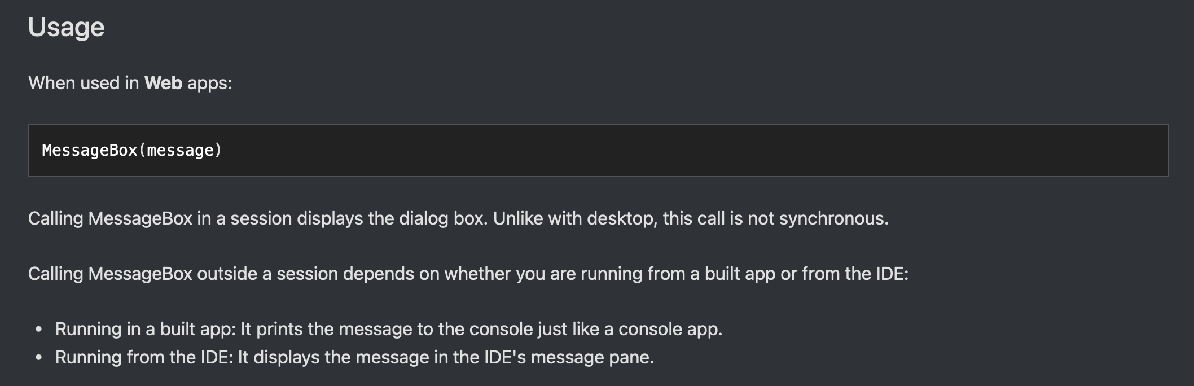Screen dimensions: 1194x386
Task: Click the message parameter inside the parentheses
Action: tap(181, 150)
